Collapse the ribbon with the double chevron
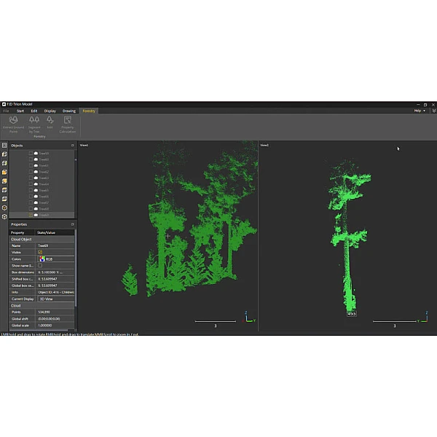437x437 pixels. pos(433,111)
